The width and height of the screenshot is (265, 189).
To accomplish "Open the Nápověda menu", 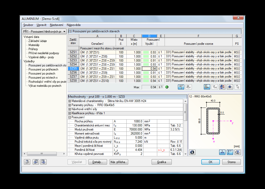I will 74,25.
